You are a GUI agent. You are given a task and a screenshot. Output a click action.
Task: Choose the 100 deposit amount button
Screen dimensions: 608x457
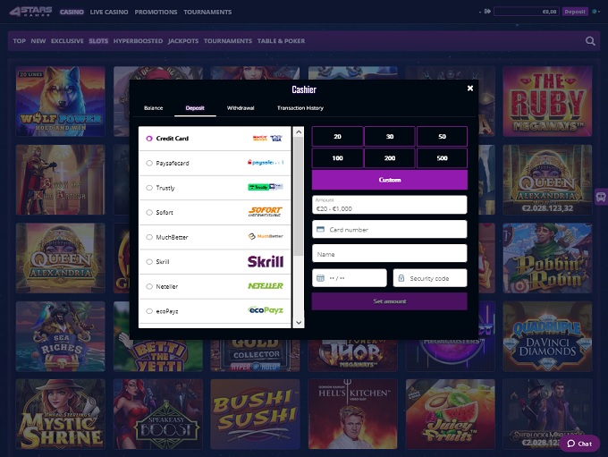click(337, 158)
